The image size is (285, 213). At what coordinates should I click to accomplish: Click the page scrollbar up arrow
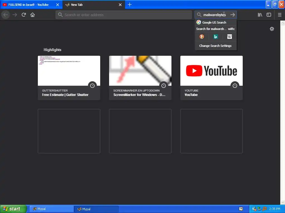coord(283,23)
